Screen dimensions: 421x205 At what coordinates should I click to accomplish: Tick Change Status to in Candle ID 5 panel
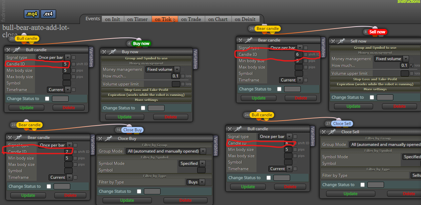[x=47, y=99]
